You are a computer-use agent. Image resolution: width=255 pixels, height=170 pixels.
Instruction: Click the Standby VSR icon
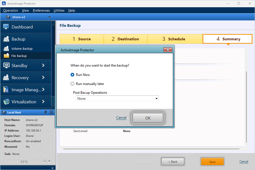click(6, 65)
